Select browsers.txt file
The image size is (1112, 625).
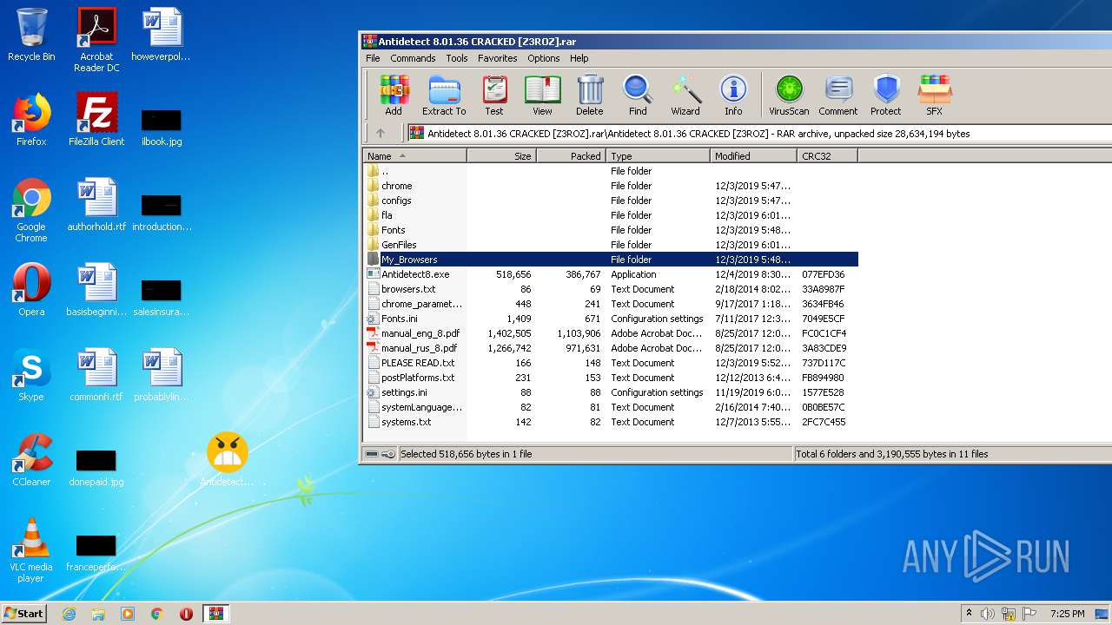610,289
